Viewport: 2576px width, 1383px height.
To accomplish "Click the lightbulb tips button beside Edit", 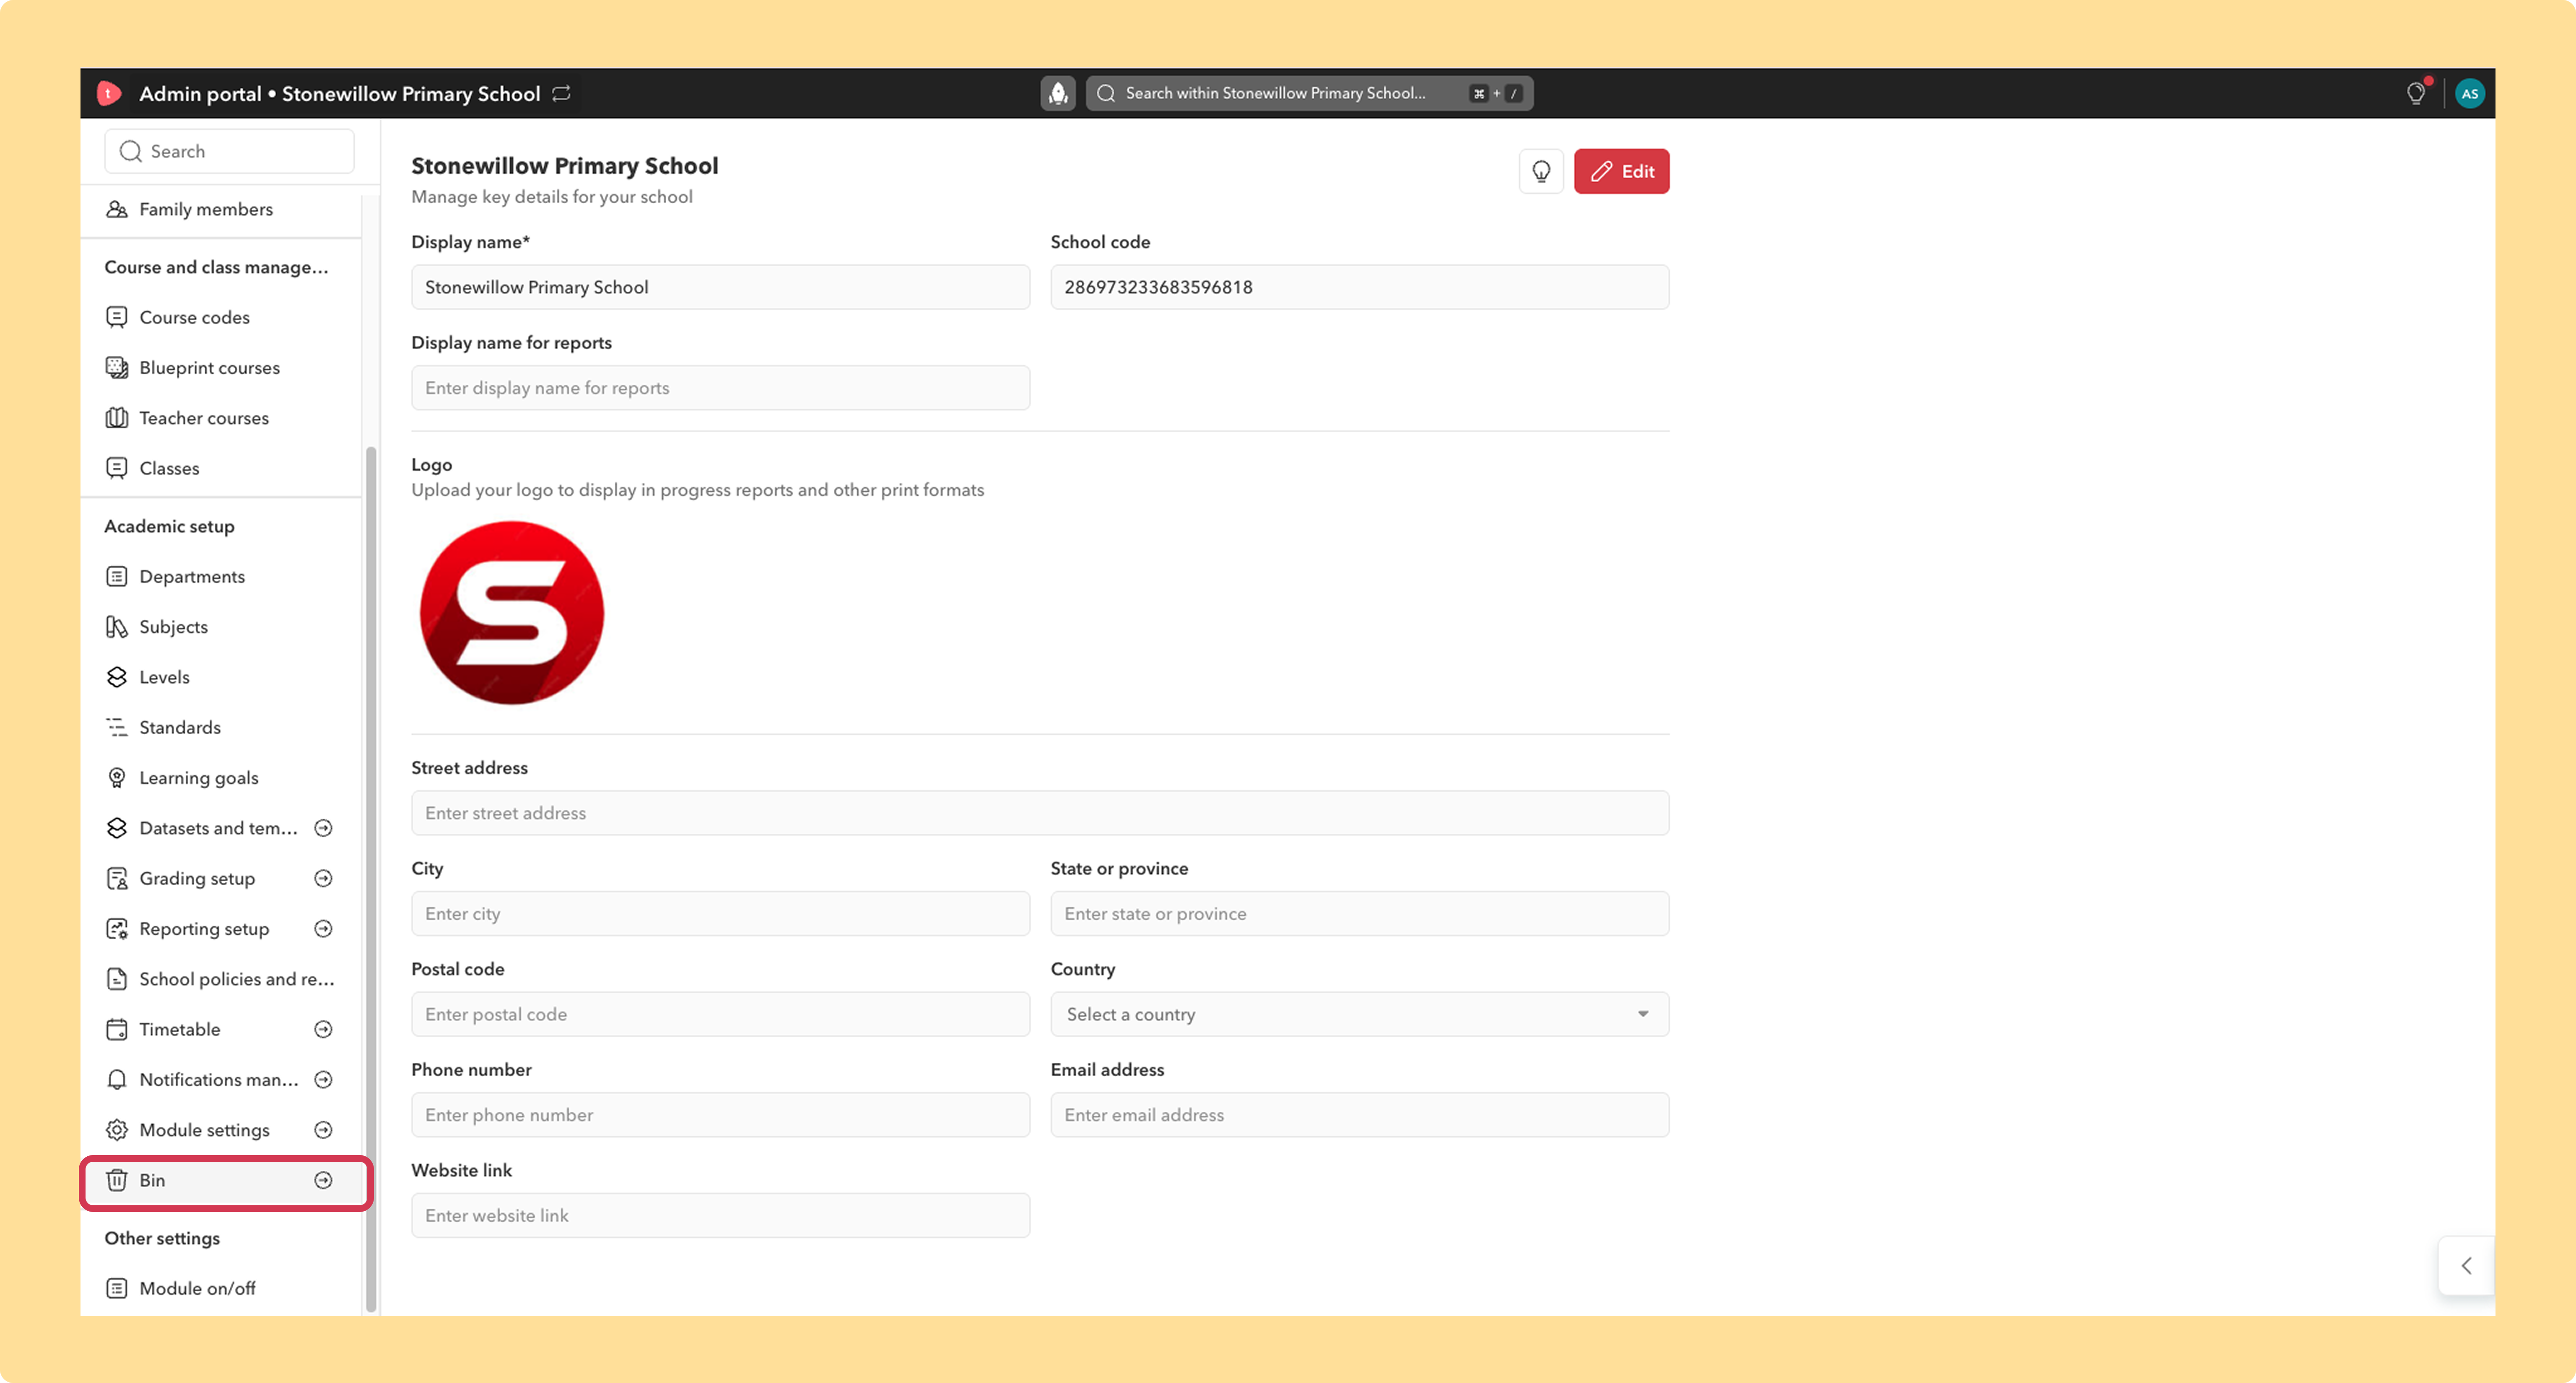I will 1541,171.
